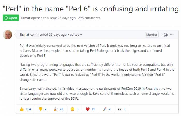Click the word edited in the comment header
181x116 pixels.
click(74, 35)
